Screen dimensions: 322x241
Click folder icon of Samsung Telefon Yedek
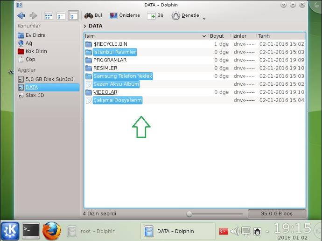pos(89,76)
